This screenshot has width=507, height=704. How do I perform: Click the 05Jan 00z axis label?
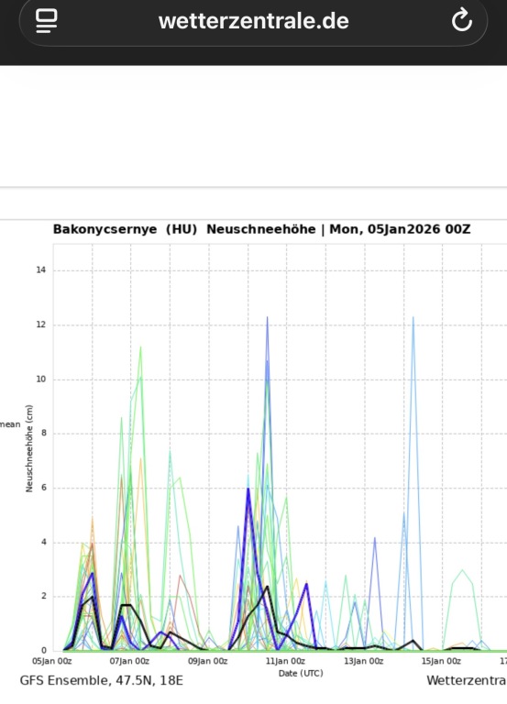(x=51, y=661)
